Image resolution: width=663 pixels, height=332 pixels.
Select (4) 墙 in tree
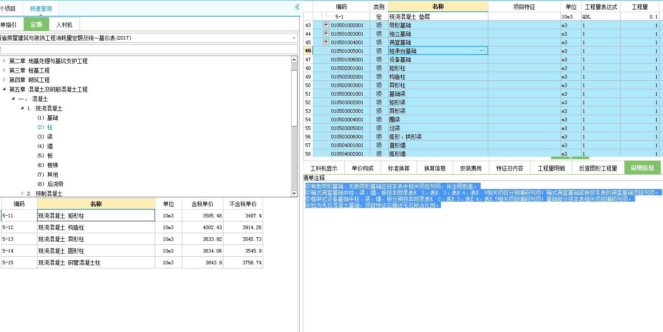click(x=45, y=146)
